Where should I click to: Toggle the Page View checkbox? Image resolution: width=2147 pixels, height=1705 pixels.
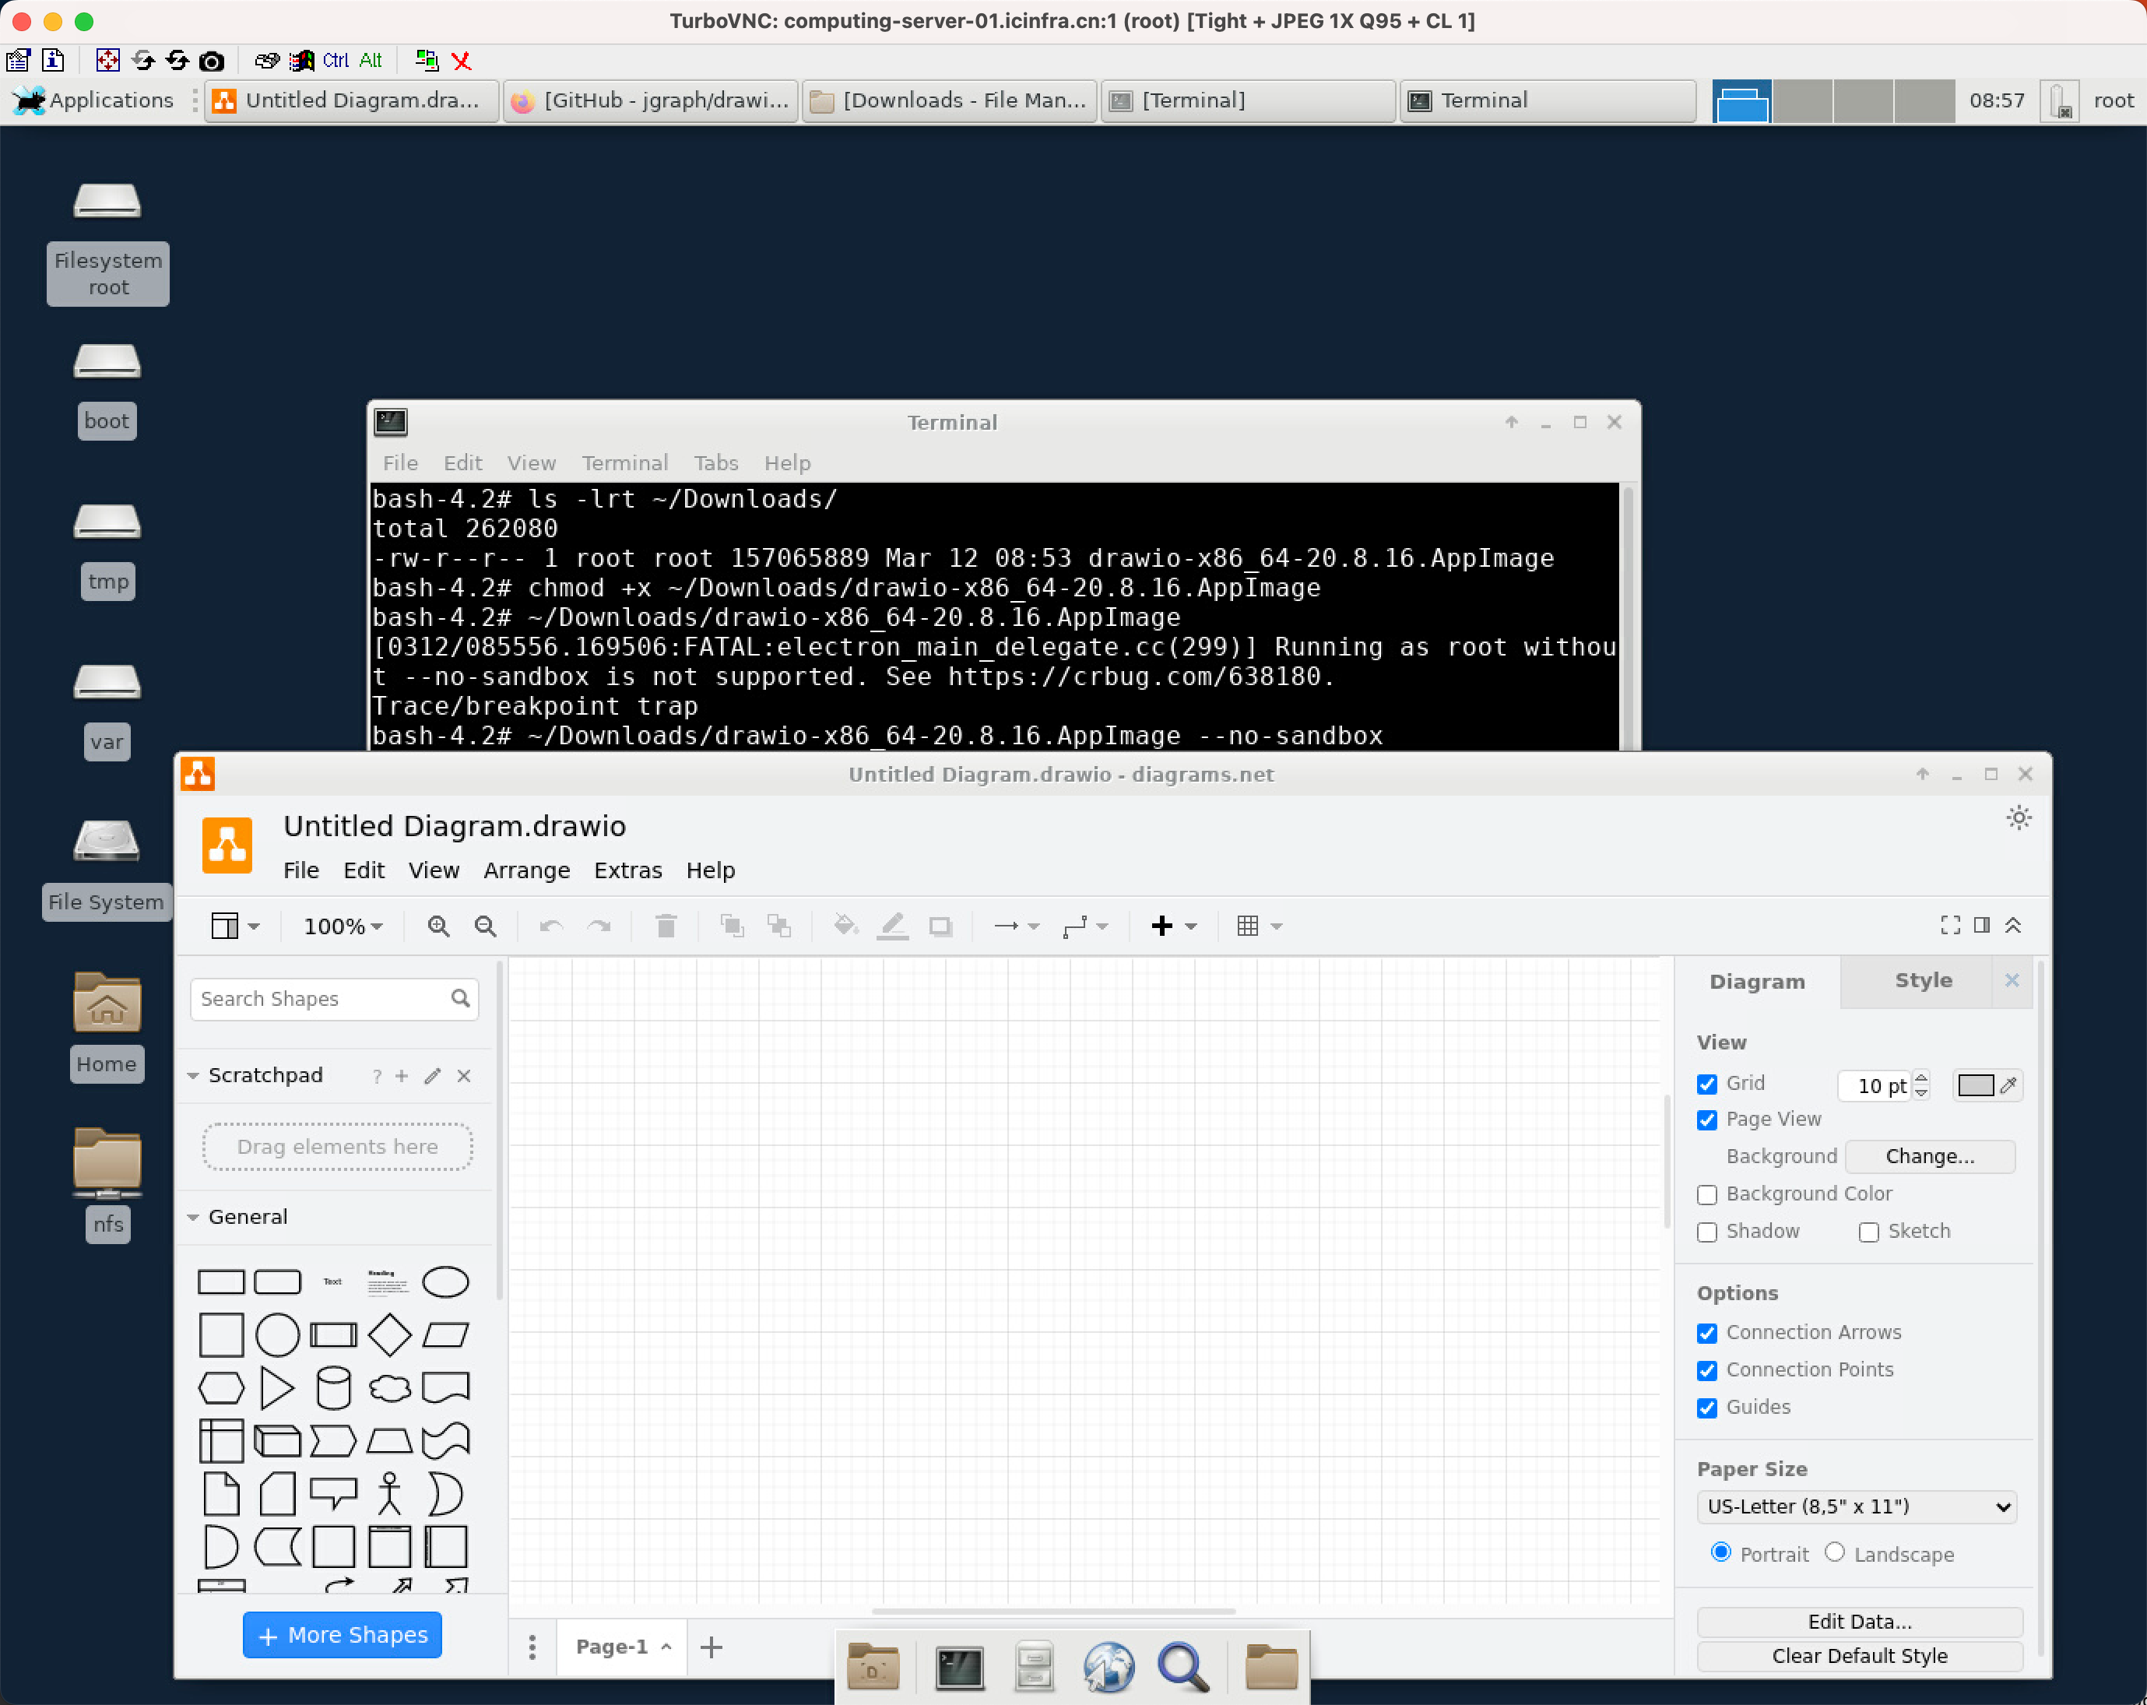(1707, 1120)
